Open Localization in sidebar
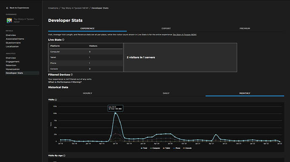This screenshot has width=290, height=162. pyautogui.click(x=12, y=46)
